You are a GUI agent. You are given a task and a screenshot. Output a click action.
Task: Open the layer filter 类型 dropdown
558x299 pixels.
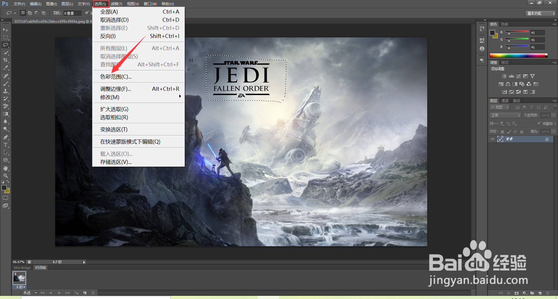500,107
